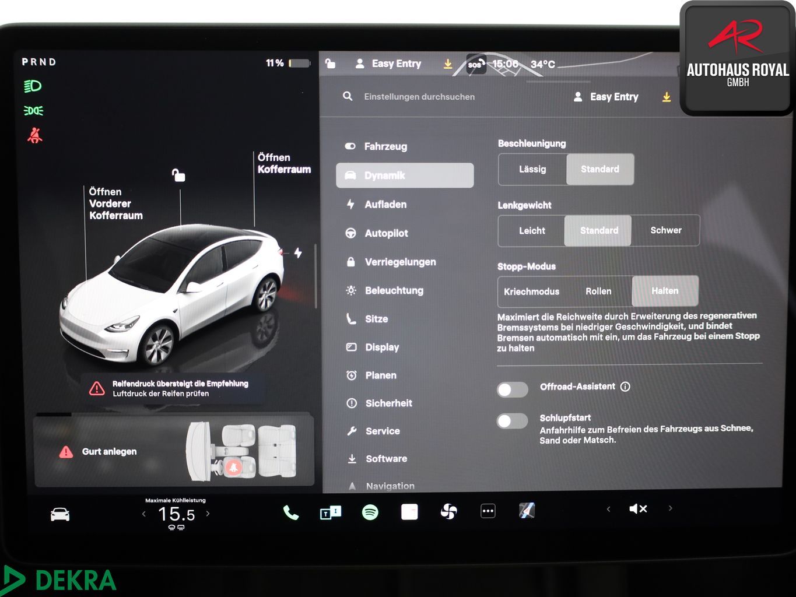Choose Schwer for Lenkgewicht
Image resolution: width=796 pixels, height=597 pixels.
[666, 230]
